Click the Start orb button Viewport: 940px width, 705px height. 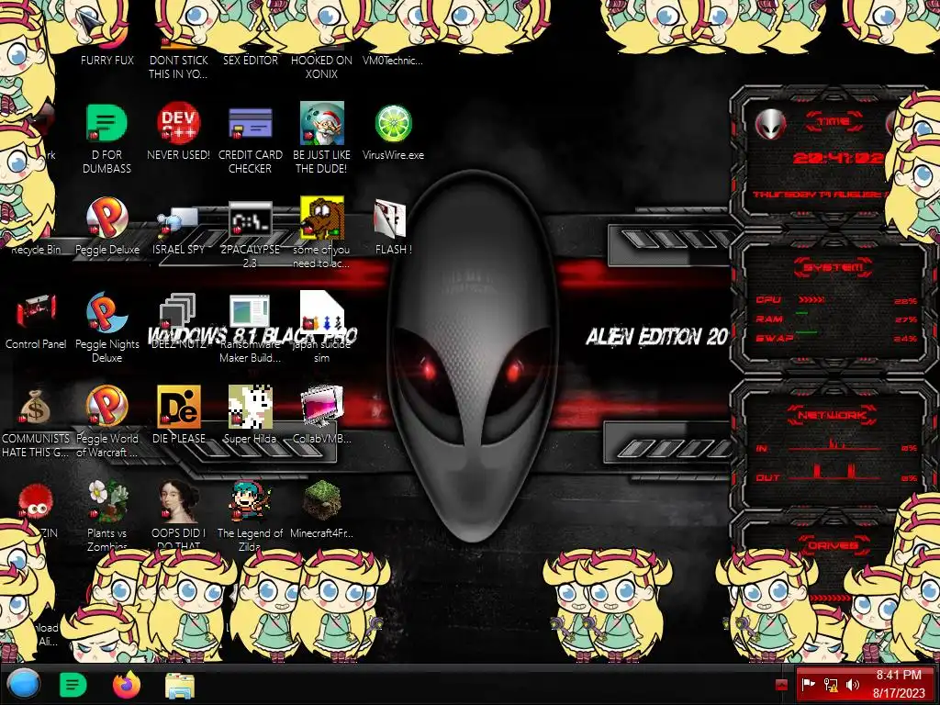[24, 684]
